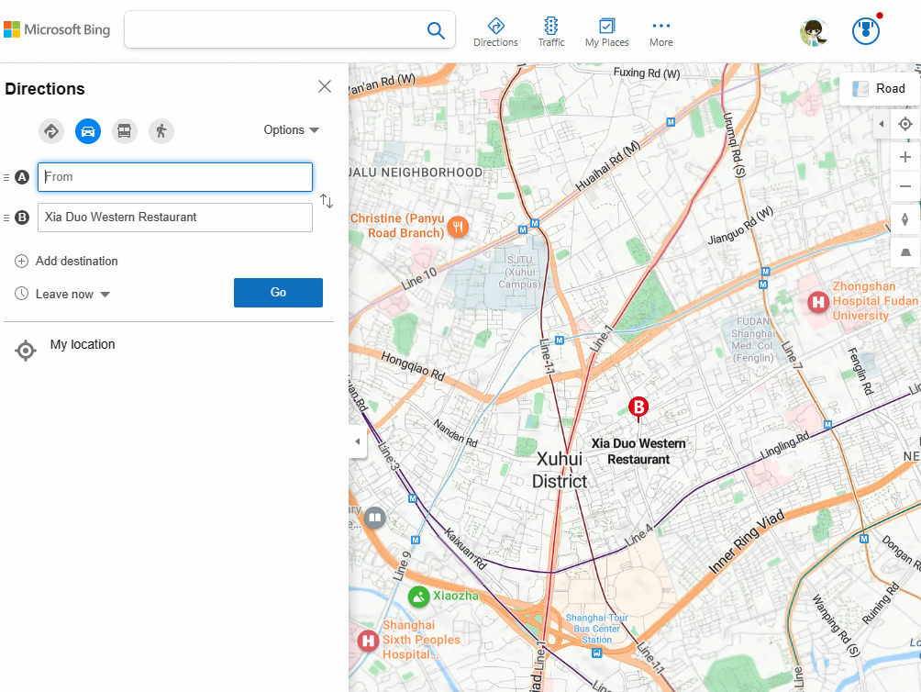Click the search magnifier icon

coord(436,30)
